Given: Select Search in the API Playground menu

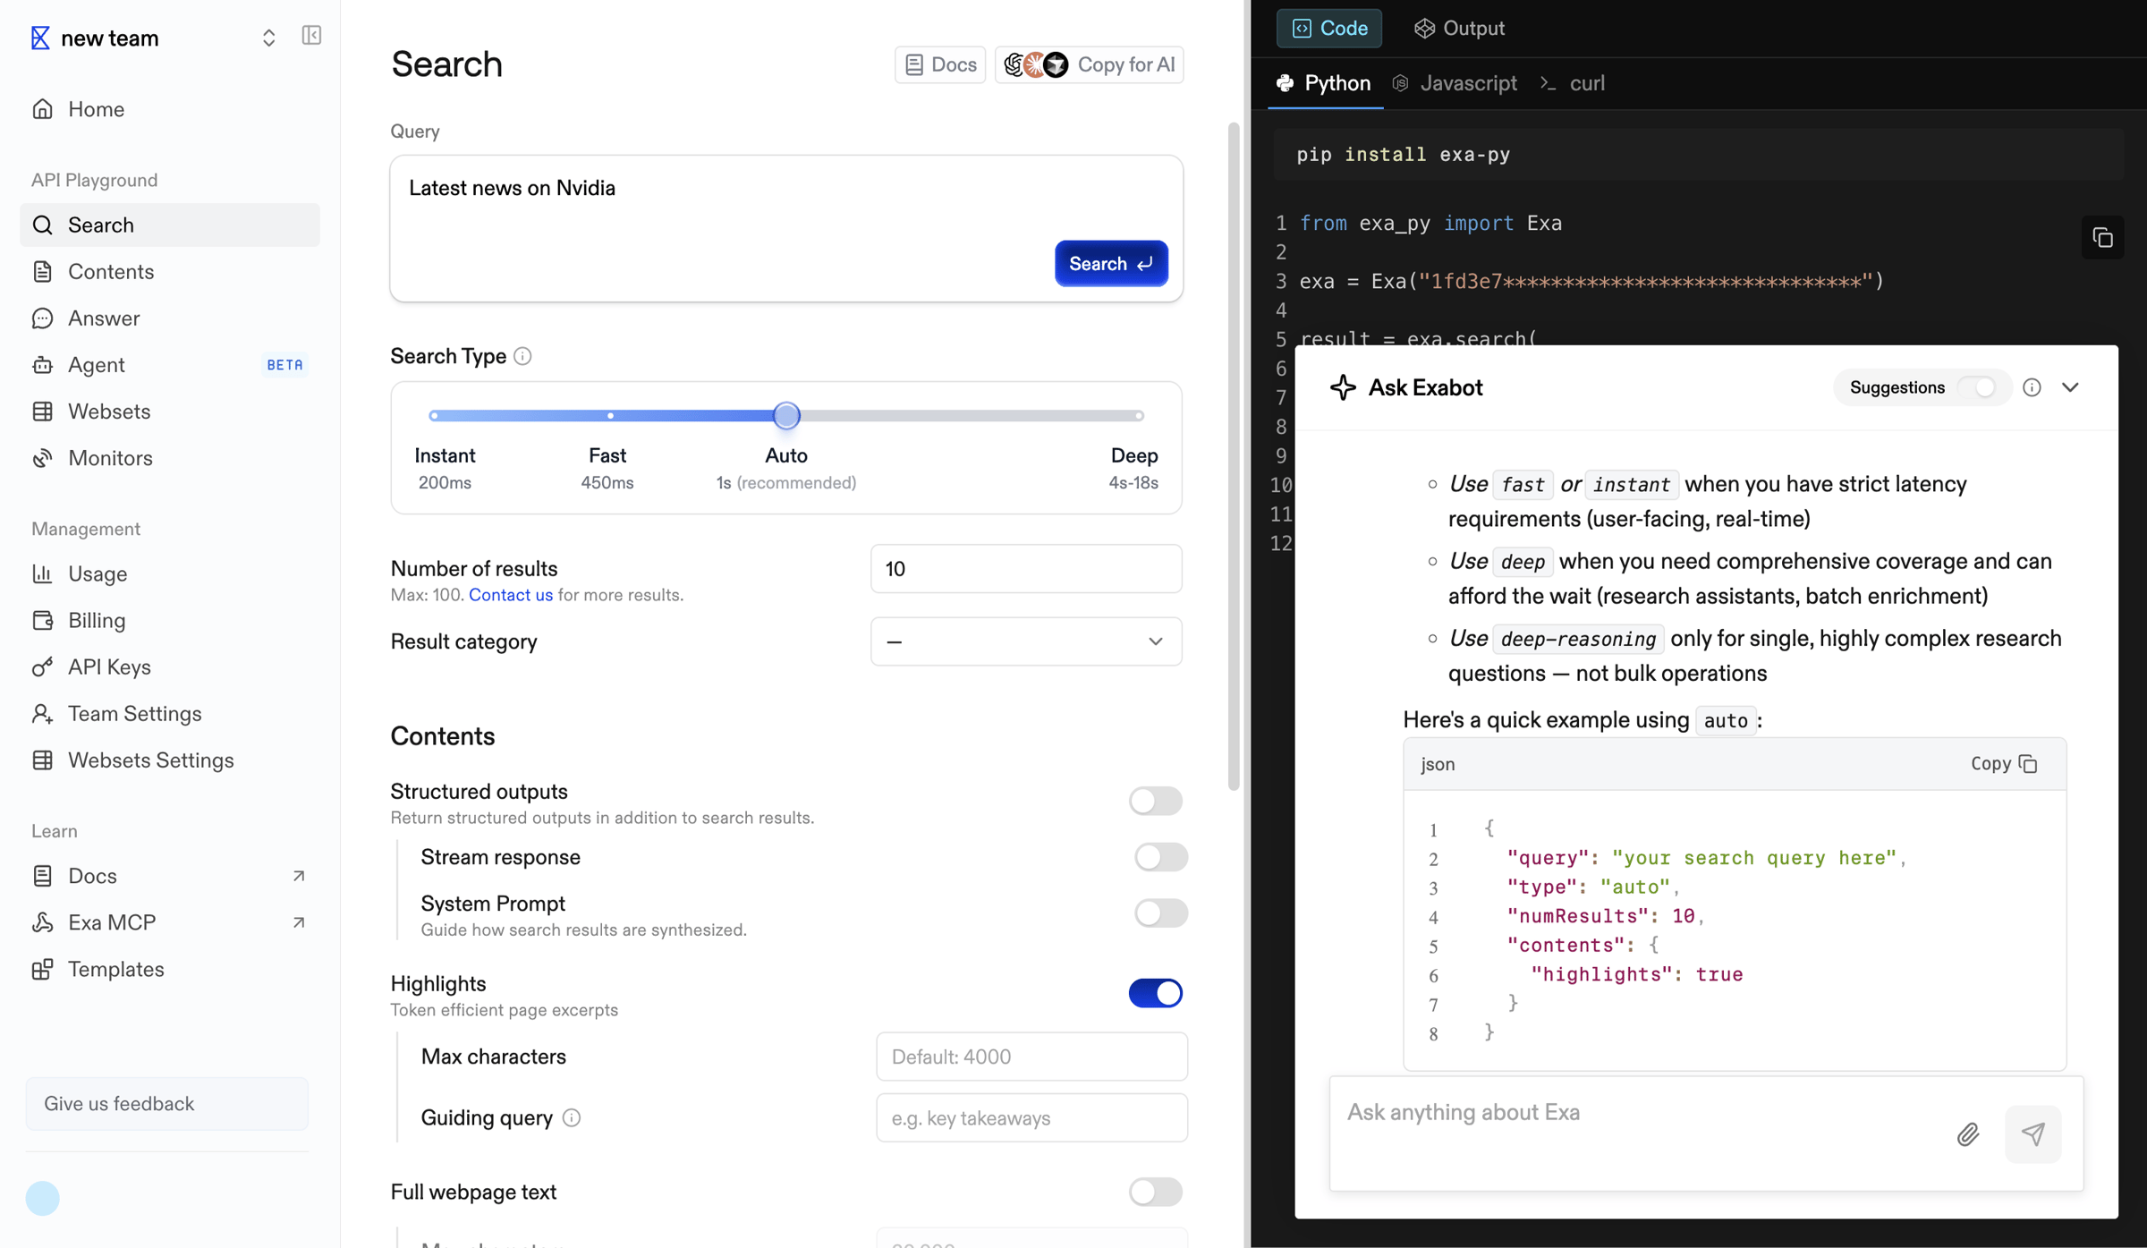Looking at the screenshot, I should [169, 225].
